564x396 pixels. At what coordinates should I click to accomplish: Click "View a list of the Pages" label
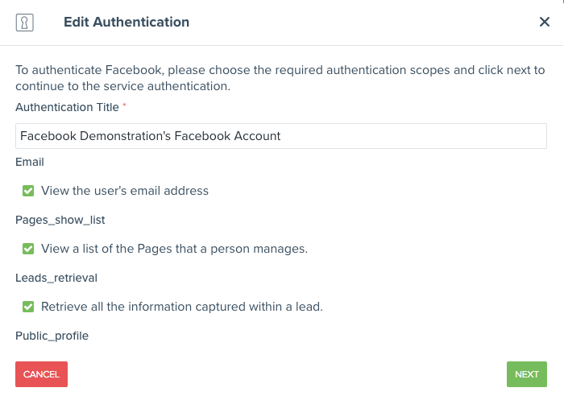coord(174,249)
